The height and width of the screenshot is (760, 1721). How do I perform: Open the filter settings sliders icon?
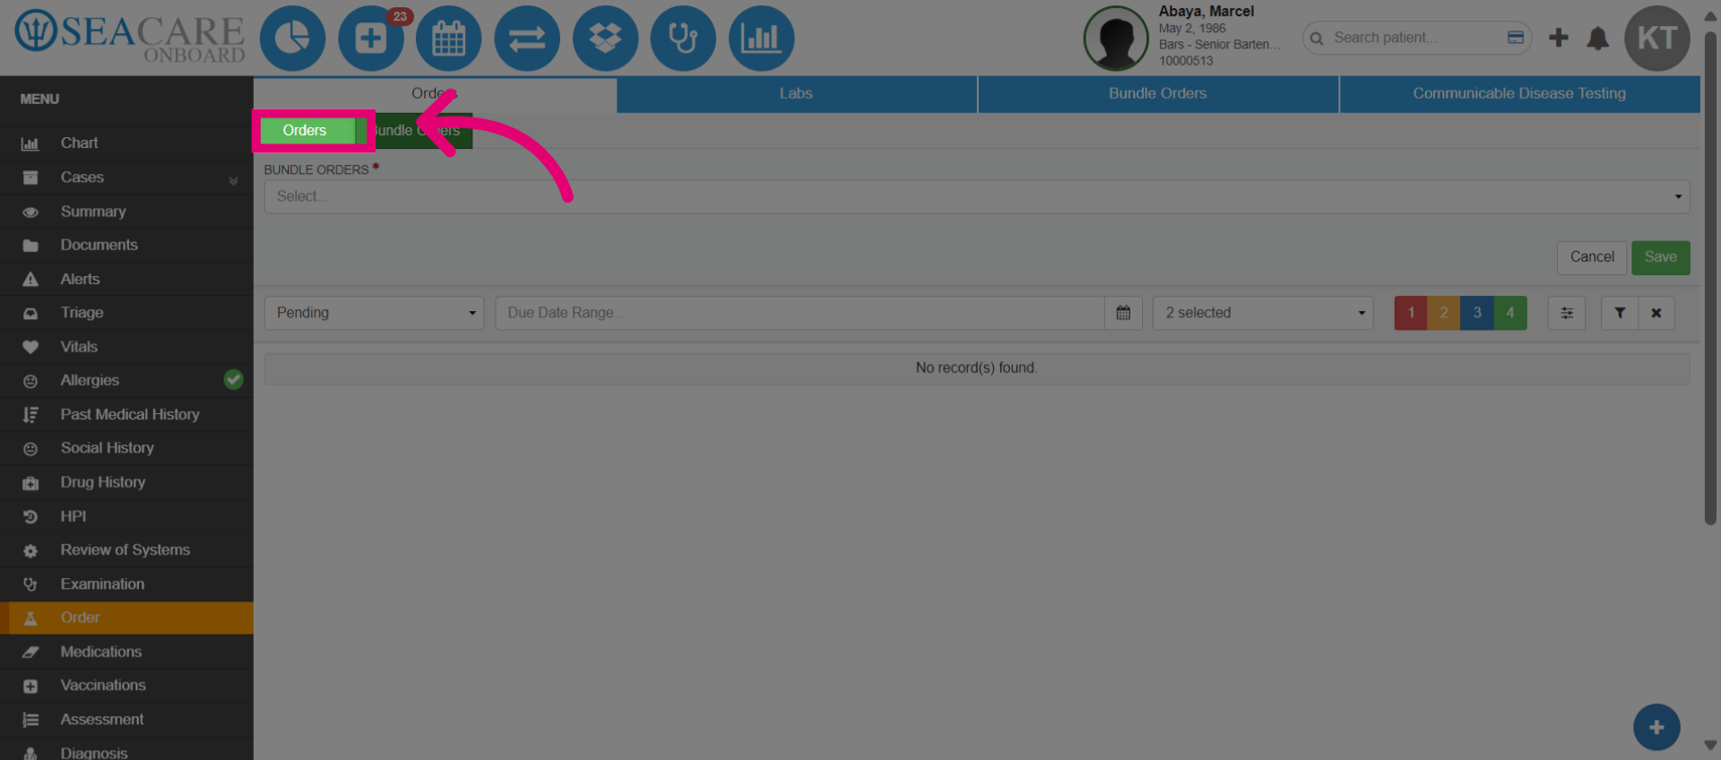(1567, 313)
